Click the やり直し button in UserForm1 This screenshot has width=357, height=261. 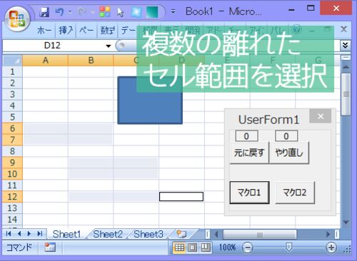289,153
